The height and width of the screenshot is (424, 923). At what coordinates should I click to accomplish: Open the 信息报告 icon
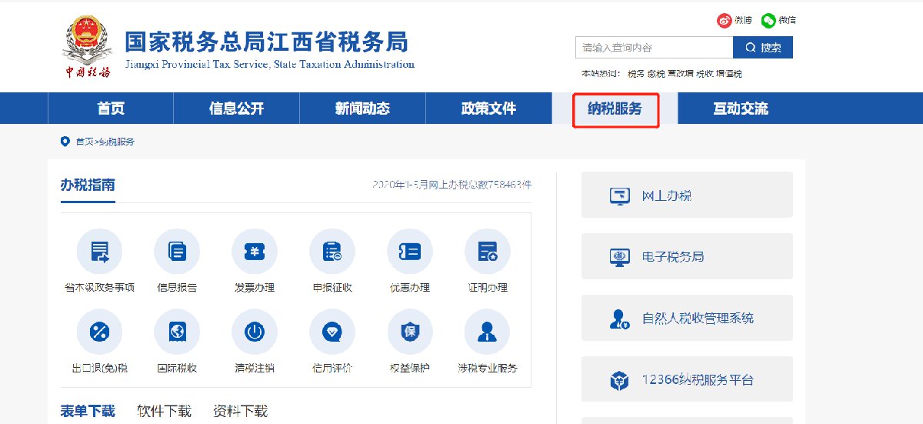(177, 252)
